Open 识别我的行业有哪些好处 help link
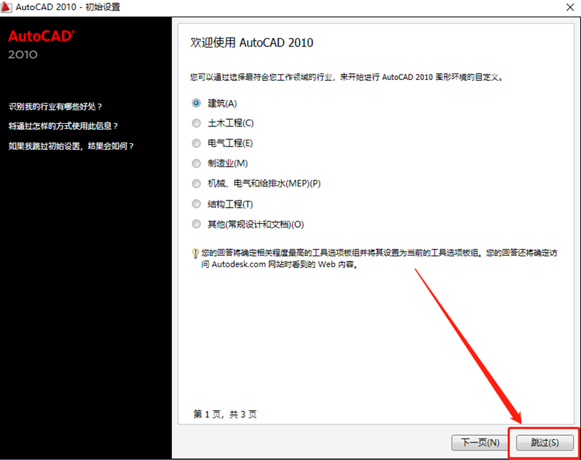The width and height of the screenshot is (581, 460). [x=54, y=106]
